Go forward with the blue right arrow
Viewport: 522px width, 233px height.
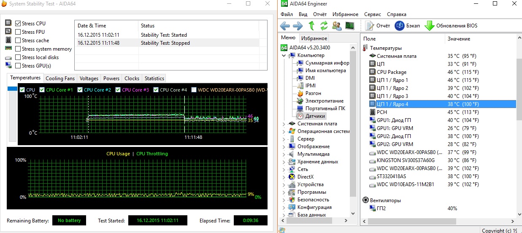(x=298, y=26)
